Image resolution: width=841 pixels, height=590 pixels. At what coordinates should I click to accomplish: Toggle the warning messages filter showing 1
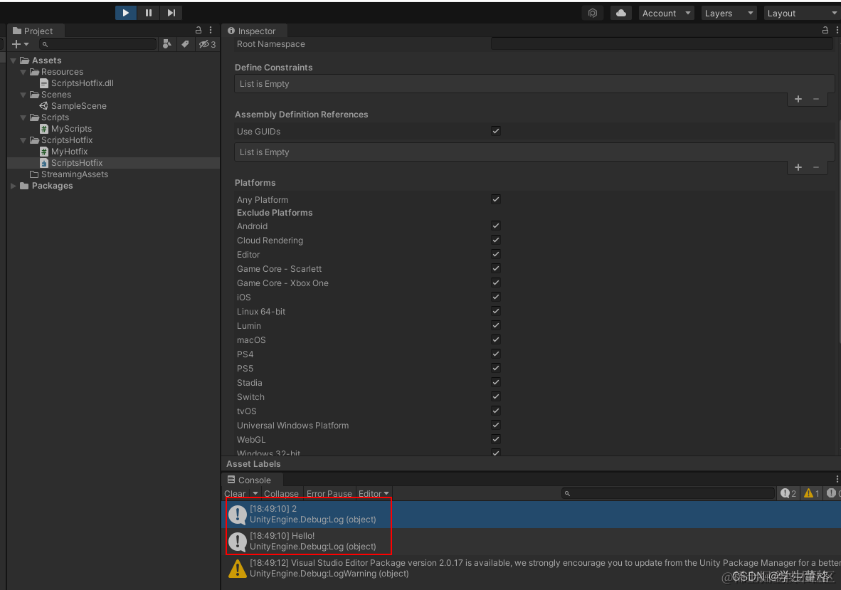point(812,493)
